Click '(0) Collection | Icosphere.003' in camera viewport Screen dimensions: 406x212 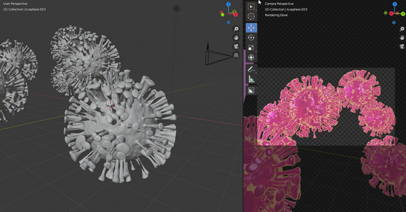(x=286, y=9)
